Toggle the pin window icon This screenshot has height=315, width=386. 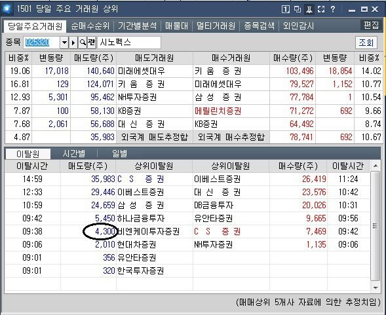pyautogui.click(x=309, y=10)
